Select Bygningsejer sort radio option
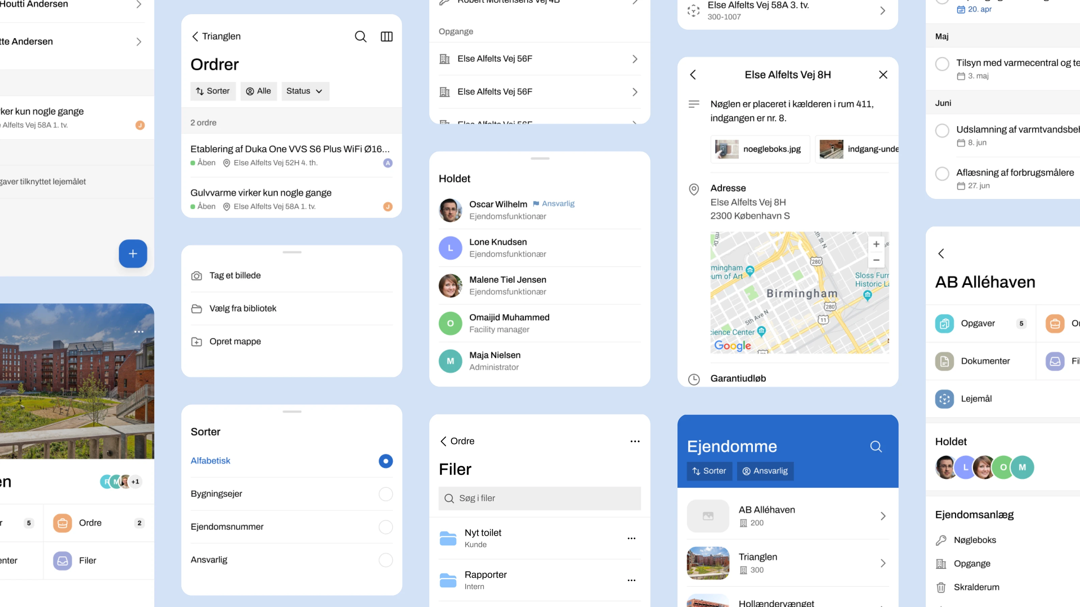1080x607 pixels. point(385,494)
